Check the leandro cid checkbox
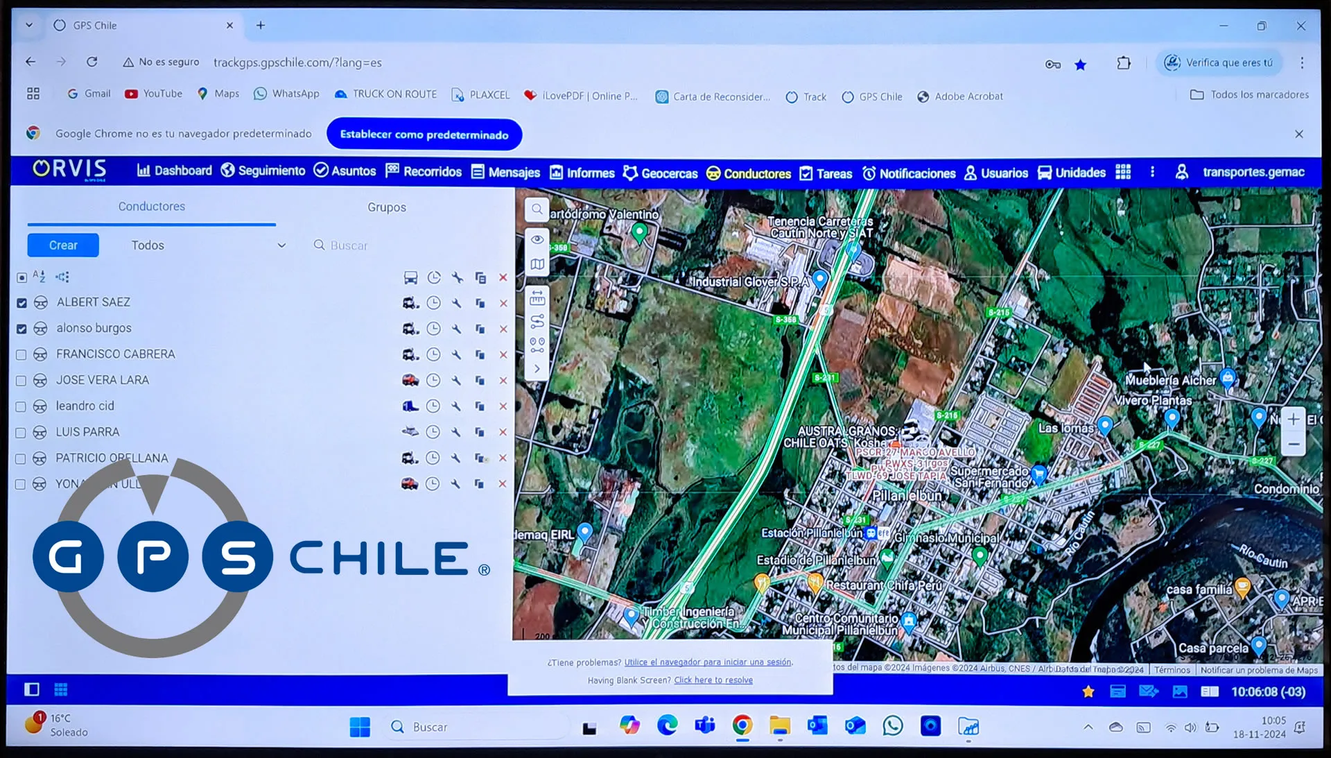The height and width of the screenshot is (758, 1331). 21,407
